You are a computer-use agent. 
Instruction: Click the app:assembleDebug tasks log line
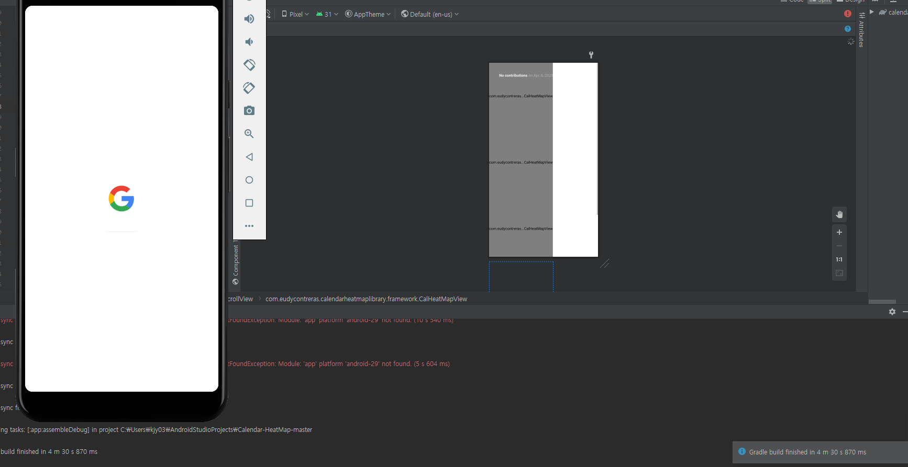coord(156,430)
